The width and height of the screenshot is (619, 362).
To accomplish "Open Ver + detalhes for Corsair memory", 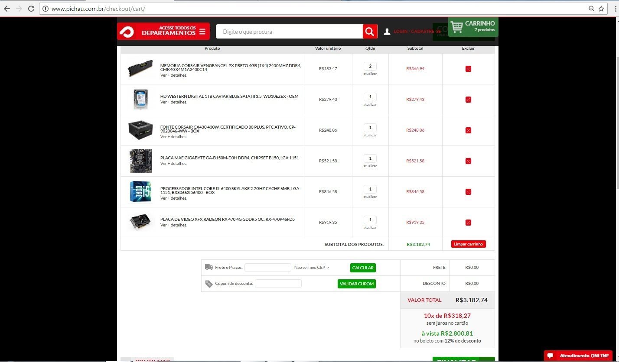I will 173,75.
